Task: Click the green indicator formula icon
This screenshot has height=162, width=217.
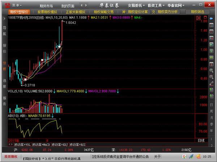Action: pyautogui.click(x=211, y=57)
